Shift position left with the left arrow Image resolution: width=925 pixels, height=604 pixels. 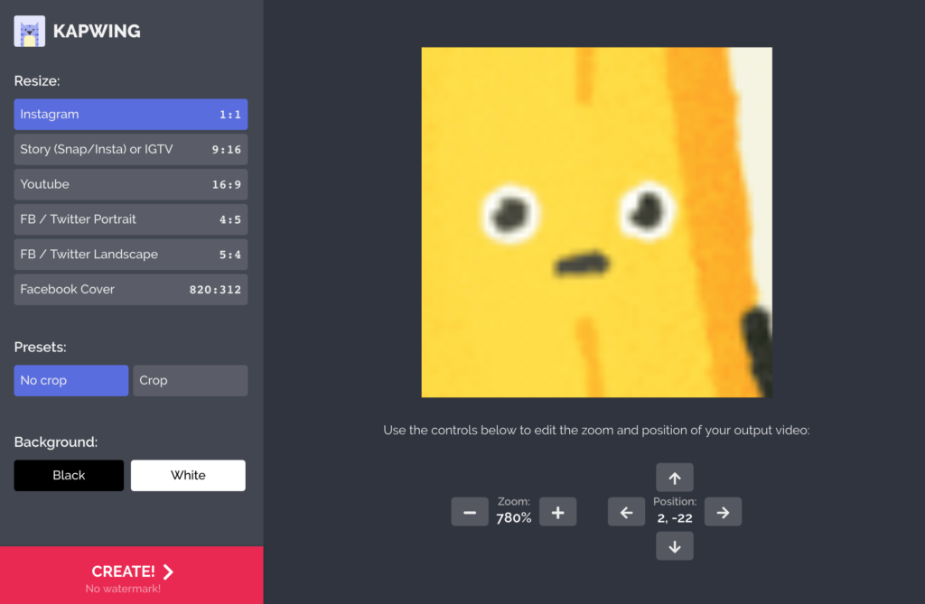626,512
